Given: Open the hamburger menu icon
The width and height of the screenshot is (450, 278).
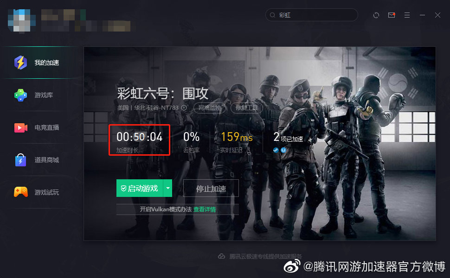Looking at the screenshot, I should (x=407, y=15).
